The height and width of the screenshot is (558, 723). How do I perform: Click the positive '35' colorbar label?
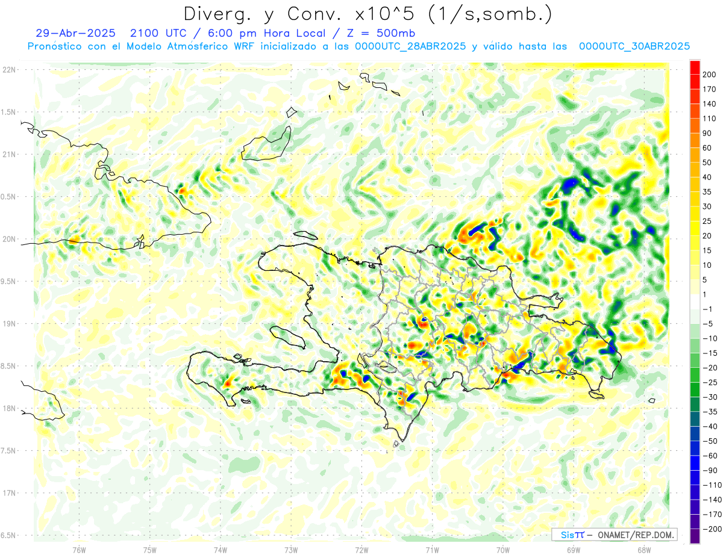coord(707,192)
